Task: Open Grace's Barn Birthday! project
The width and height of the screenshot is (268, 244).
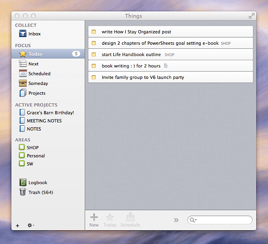Action: coord(48,112)
